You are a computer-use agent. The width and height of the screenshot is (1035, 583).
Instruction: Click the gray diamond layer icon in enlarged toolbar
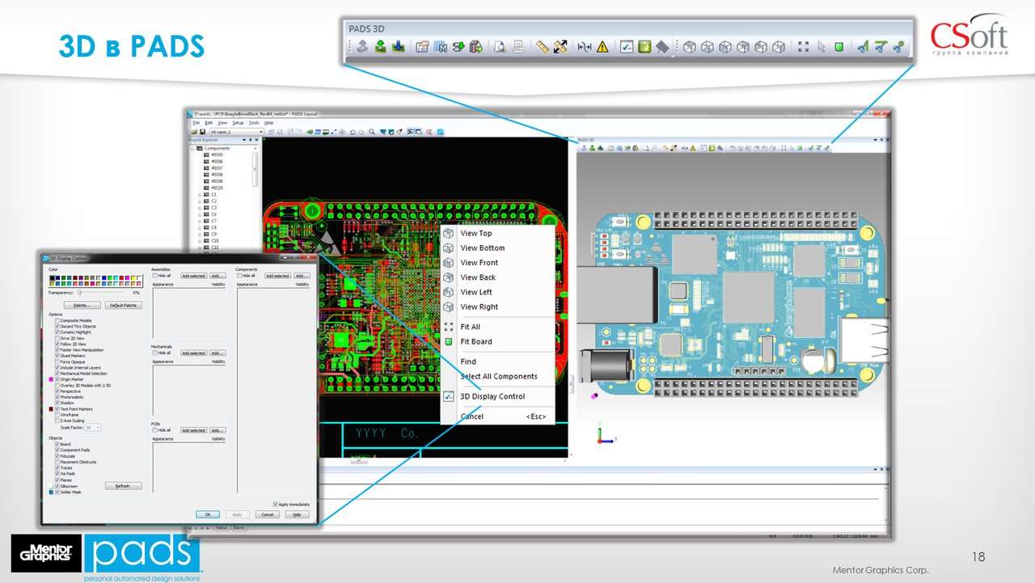click(662, 47)
